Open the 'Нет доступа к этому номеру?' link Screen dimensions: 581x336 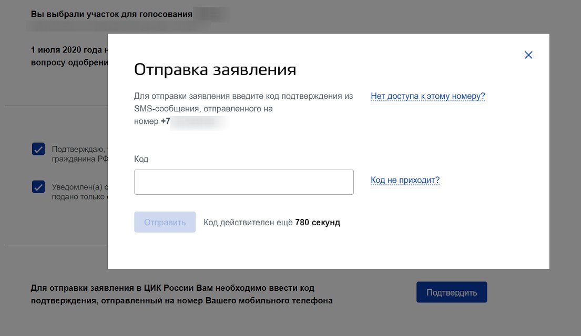pyautogui.click(x=427, y=96)
